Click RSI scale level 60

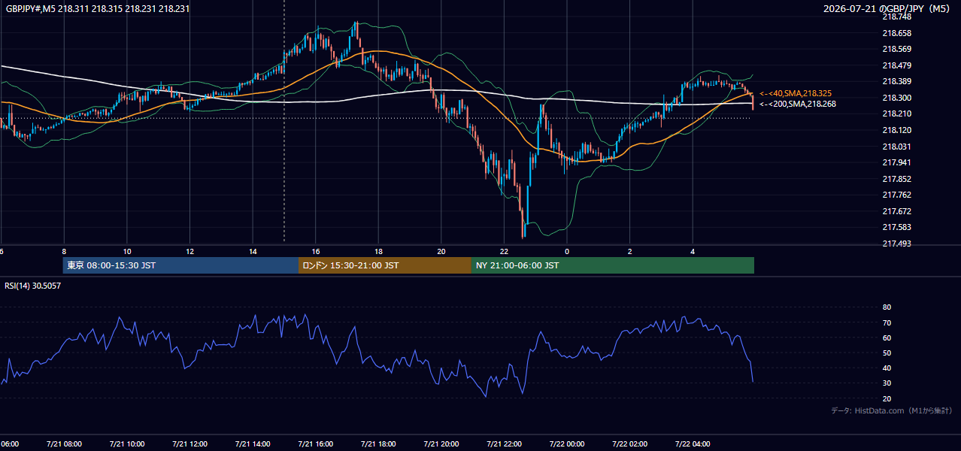tap(887, 337)
